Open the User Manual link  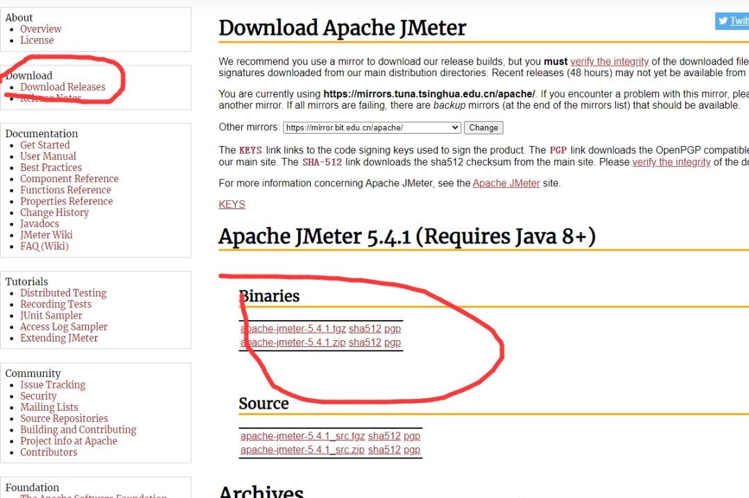click(x=48, y=157)
